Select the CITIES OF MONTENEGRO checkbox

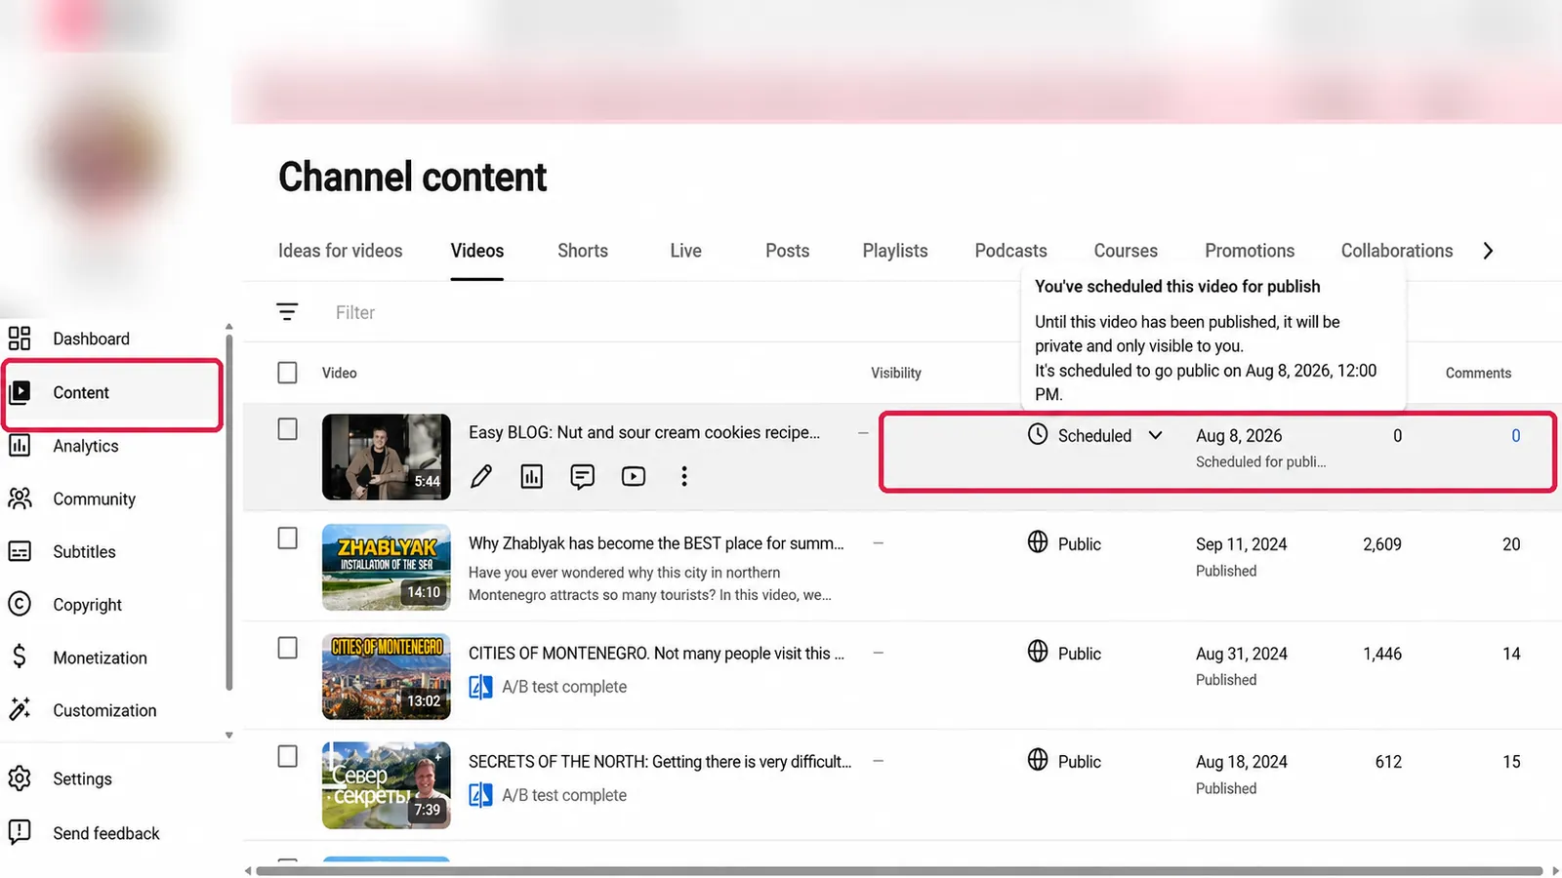click(x=287, y=648)
